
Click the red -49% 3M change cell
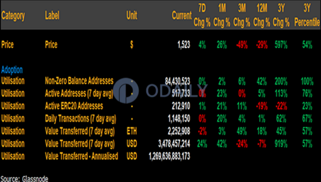coord(241,45)
